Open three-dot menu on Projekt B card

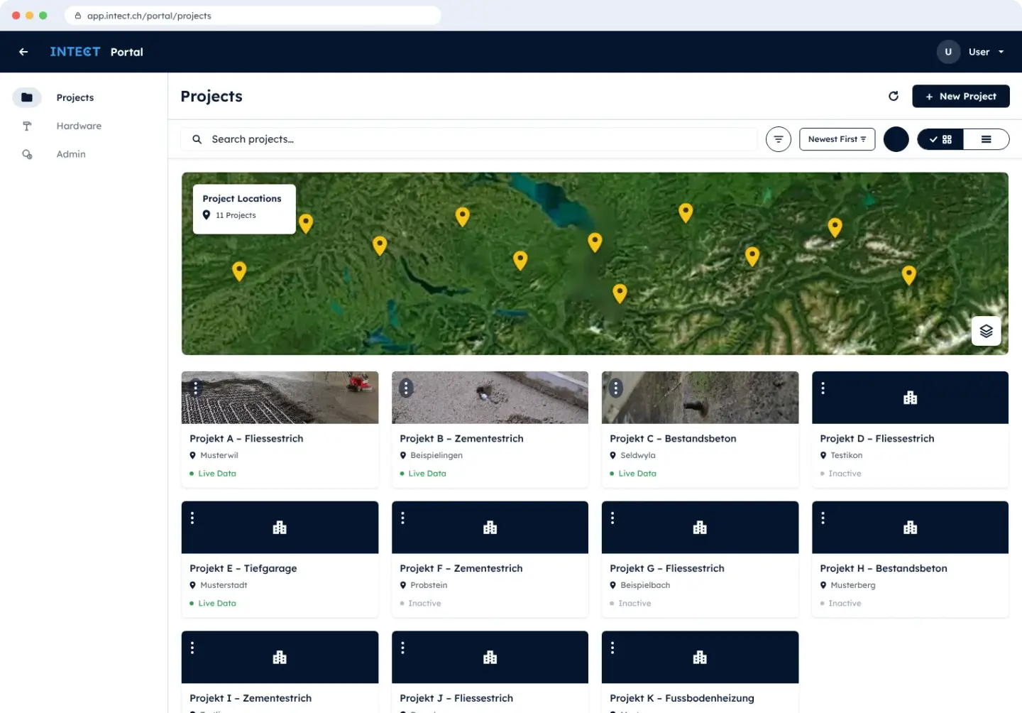(x=406, y=388)
